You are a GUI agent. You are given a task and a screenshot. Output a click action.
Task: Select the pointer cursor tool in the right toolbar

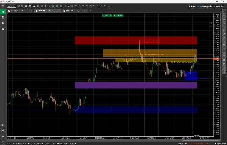[224, 12]
